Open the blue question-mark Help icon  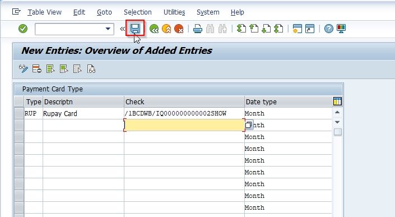(328, 29)
